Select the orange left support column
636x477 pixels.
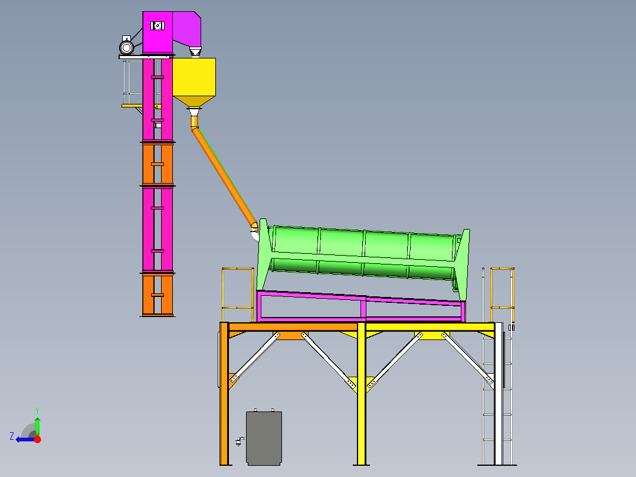pos(224,394)
